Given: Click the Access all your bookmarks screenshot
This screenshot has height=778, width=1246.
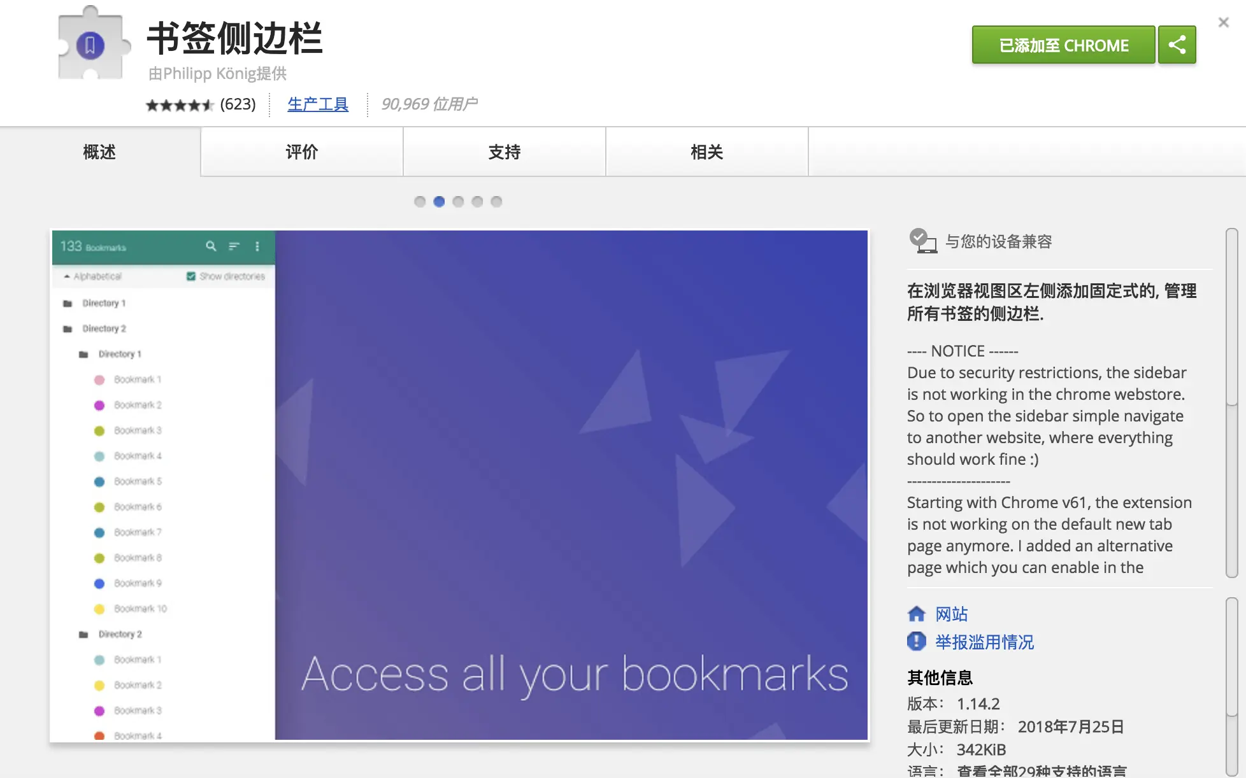Looking at the screenshot, I should coord(571,484).
